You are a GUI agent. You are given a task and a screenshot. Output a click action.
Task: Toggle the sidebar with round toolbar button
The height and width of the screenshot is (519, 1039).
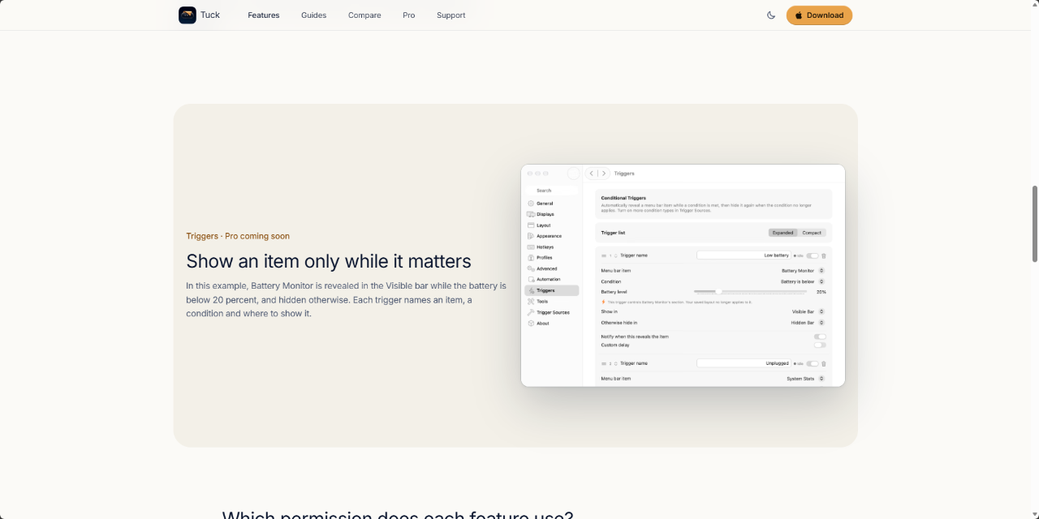[x=574, y=174]
